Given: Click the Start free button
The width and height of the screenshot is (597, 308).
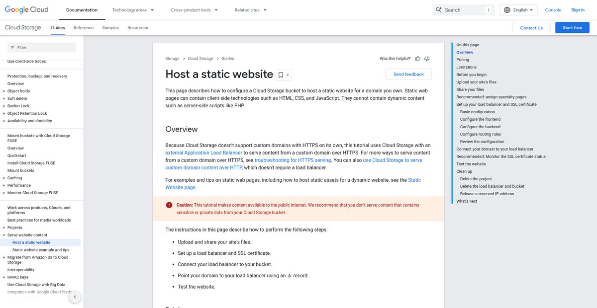Looking at the screenshot, I should point(572,28).
